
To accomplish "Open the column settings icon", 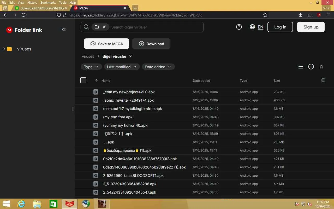I will click(x=323, y=80).
